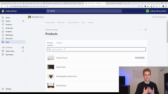Click the No metafields badge
This screenshot has width=168, height=94.
click(x=140, y=58)
